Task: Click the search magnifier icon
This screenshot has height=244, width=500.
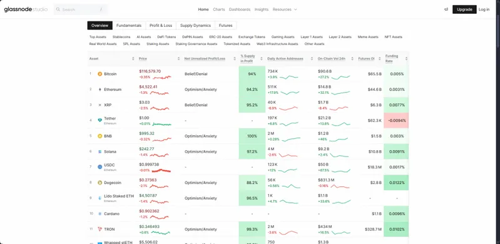Action: pos(58,9)
